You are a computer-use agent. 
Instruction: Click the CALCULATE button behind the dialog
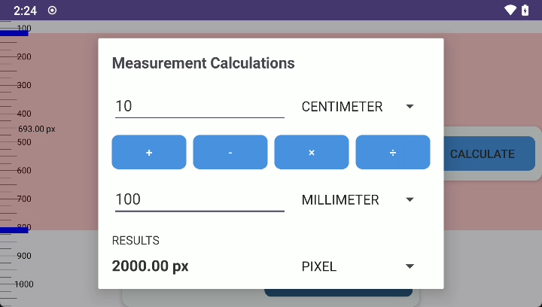tap(489, 153)
